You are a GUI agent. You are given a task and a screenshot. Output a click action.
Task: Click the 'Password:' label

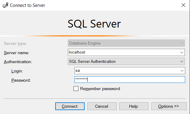click(21, 80)
